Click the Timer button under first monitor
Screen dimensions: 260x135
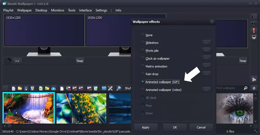click(80, 61)
